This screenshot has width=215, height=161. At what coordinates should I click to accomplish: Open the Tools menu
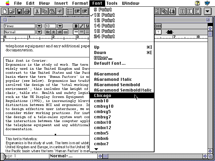coord(112,3)
